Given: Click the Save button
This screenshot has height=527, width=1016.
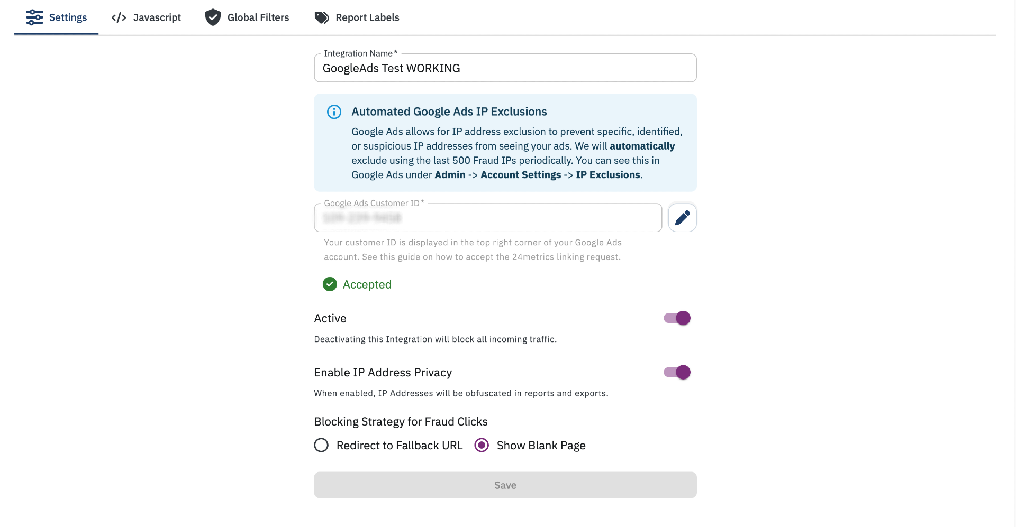Looking at the screenshot, I should (504, 485).
